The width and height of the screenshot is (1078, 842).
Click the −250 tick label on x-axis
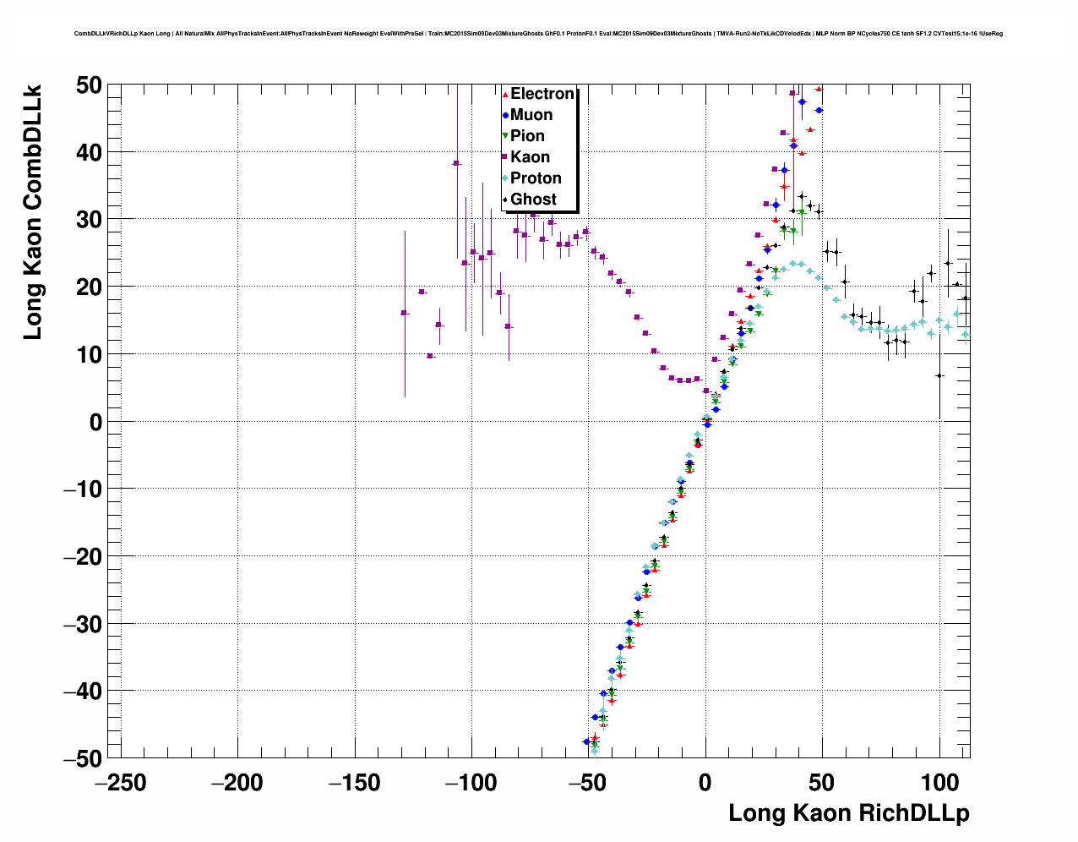click(x=121, y=784)
